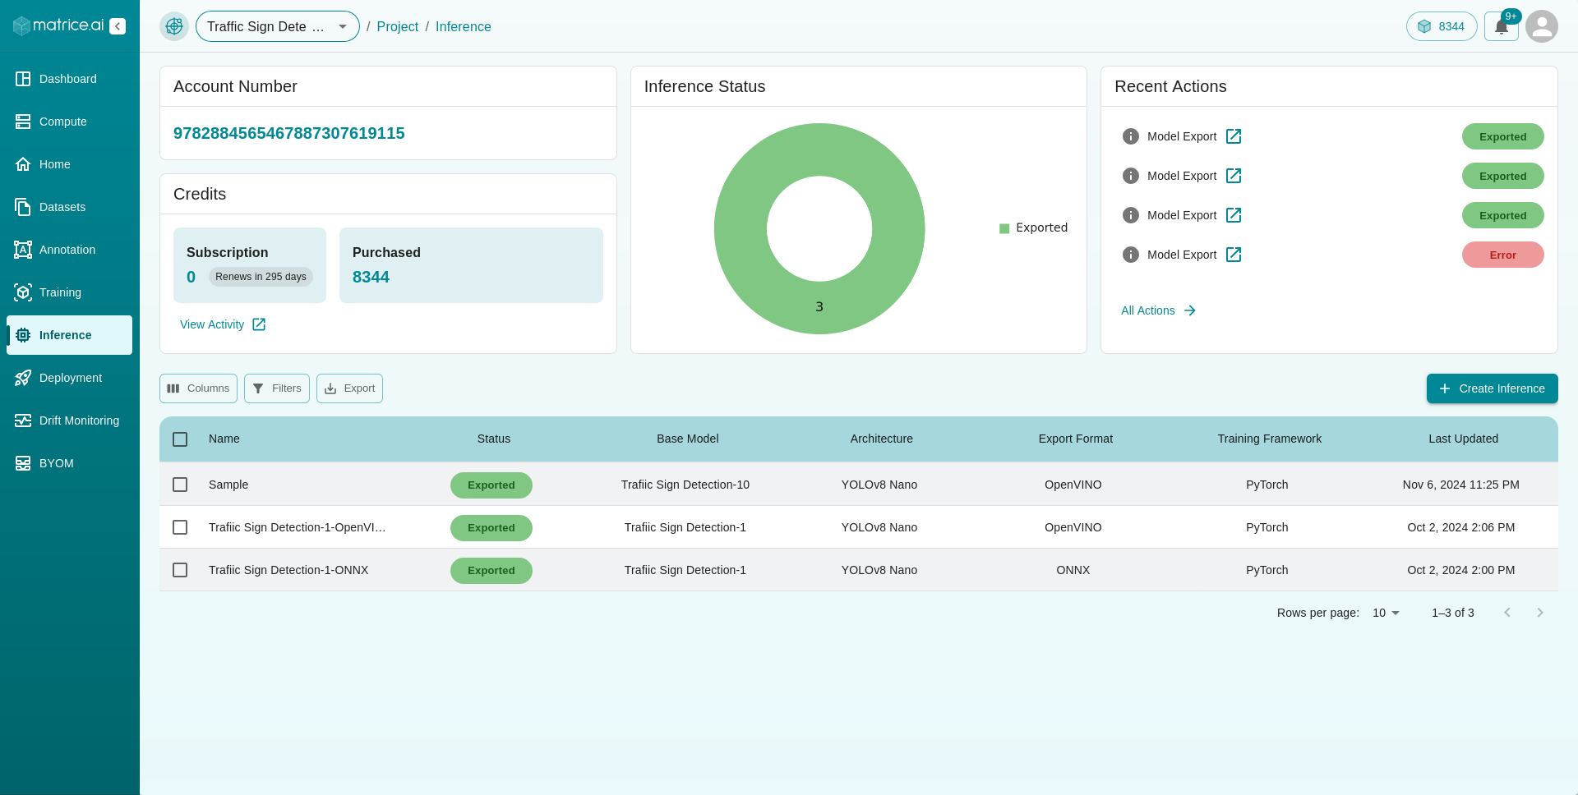Open the Rows per page dropdown

(x=1386, y=613)
